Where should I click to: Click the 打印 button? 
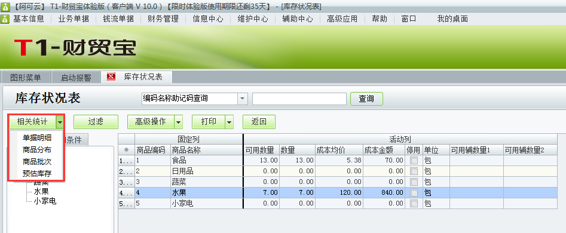coord(209,122)
